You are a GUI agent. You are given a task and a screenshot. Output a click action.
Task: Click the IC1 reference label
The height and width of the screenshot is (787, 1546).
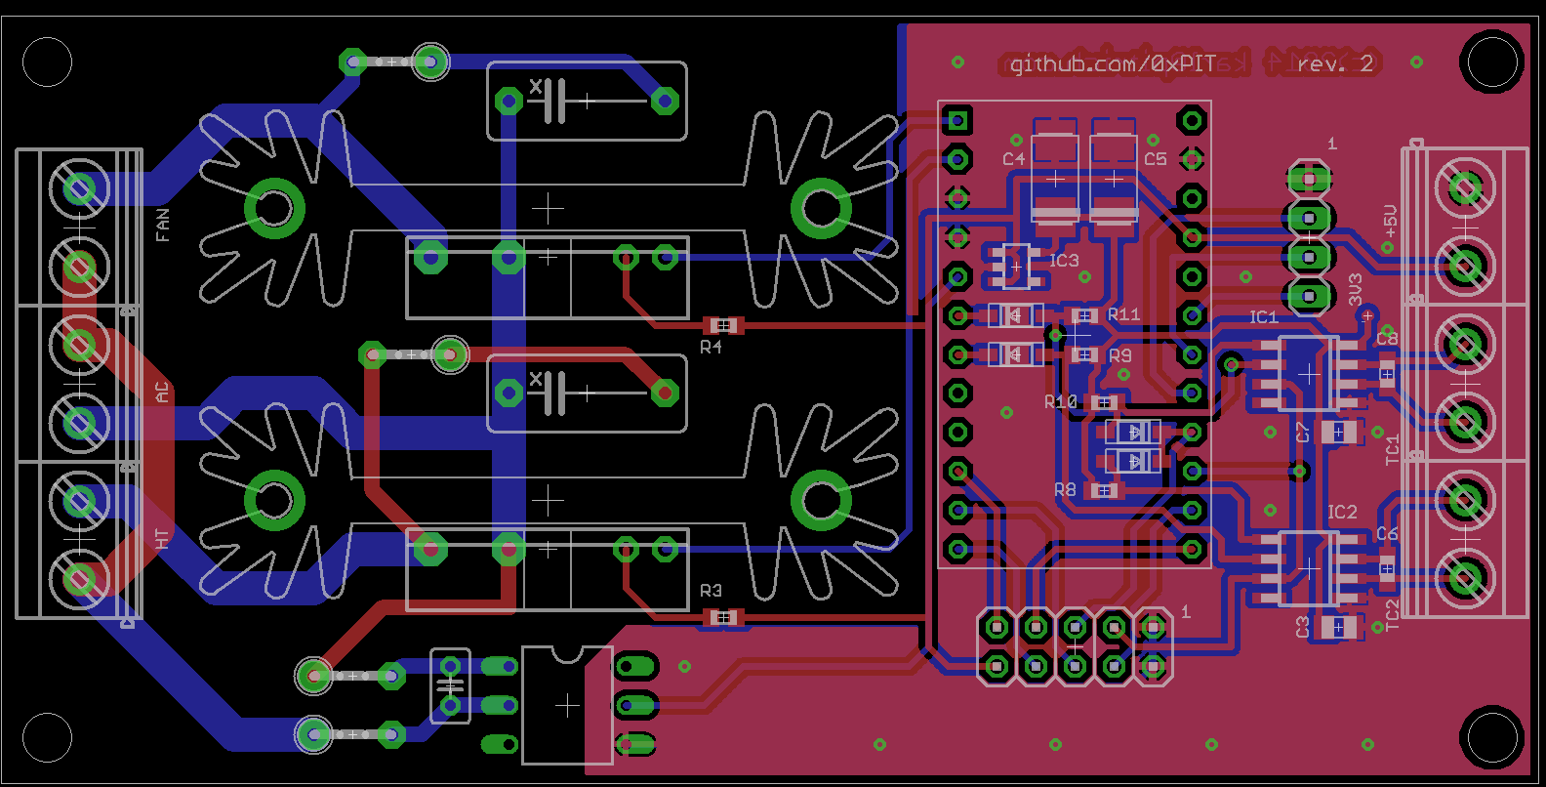click(1264, 317)
